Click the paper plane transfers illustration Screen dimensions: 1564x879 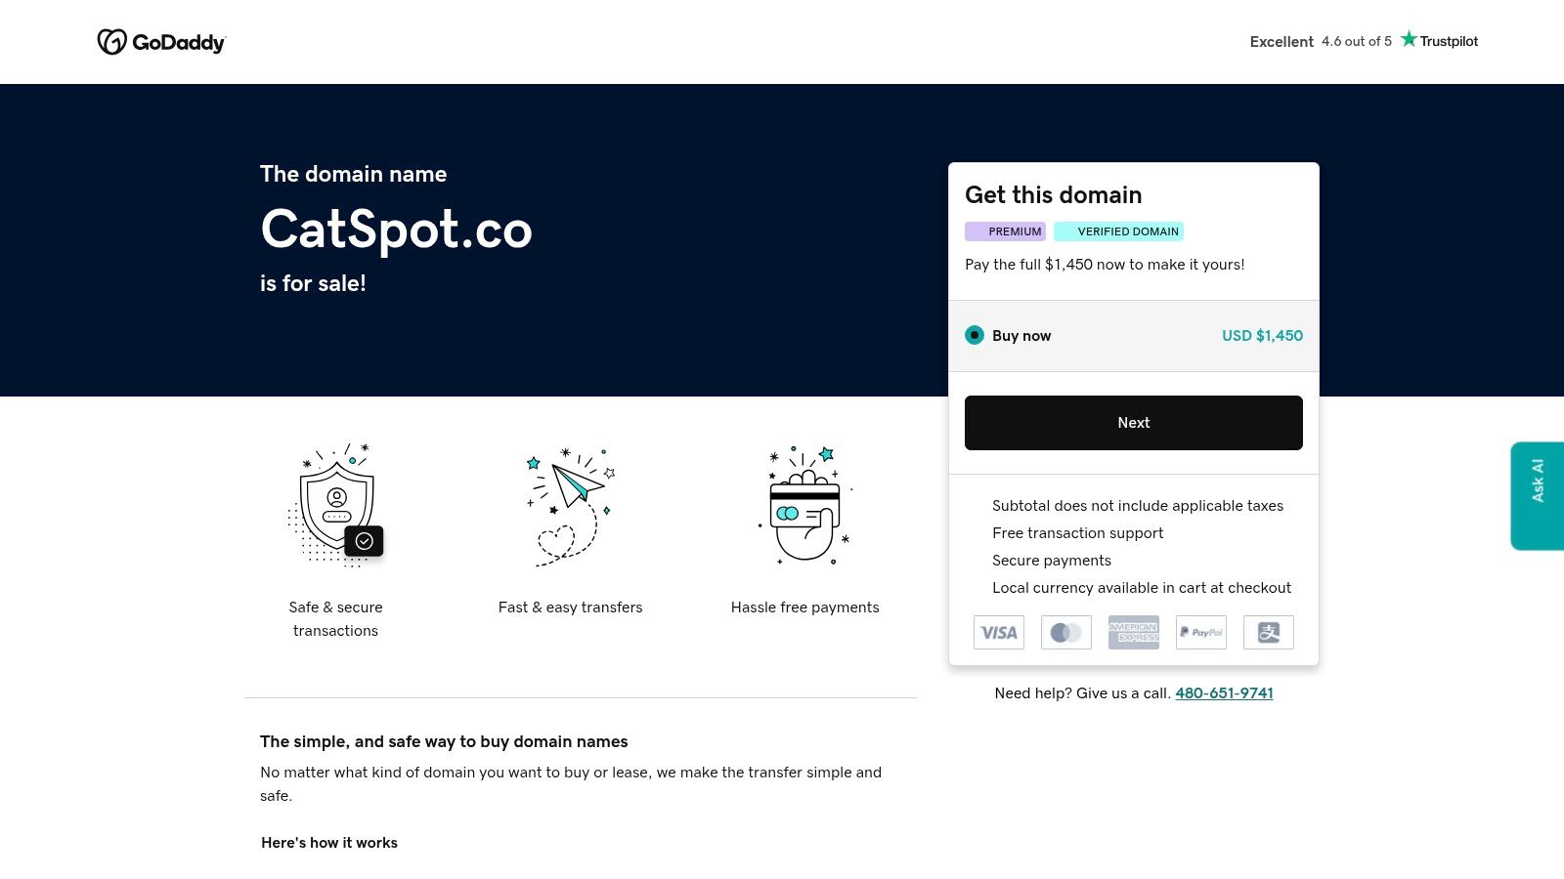tap(571, 507)
